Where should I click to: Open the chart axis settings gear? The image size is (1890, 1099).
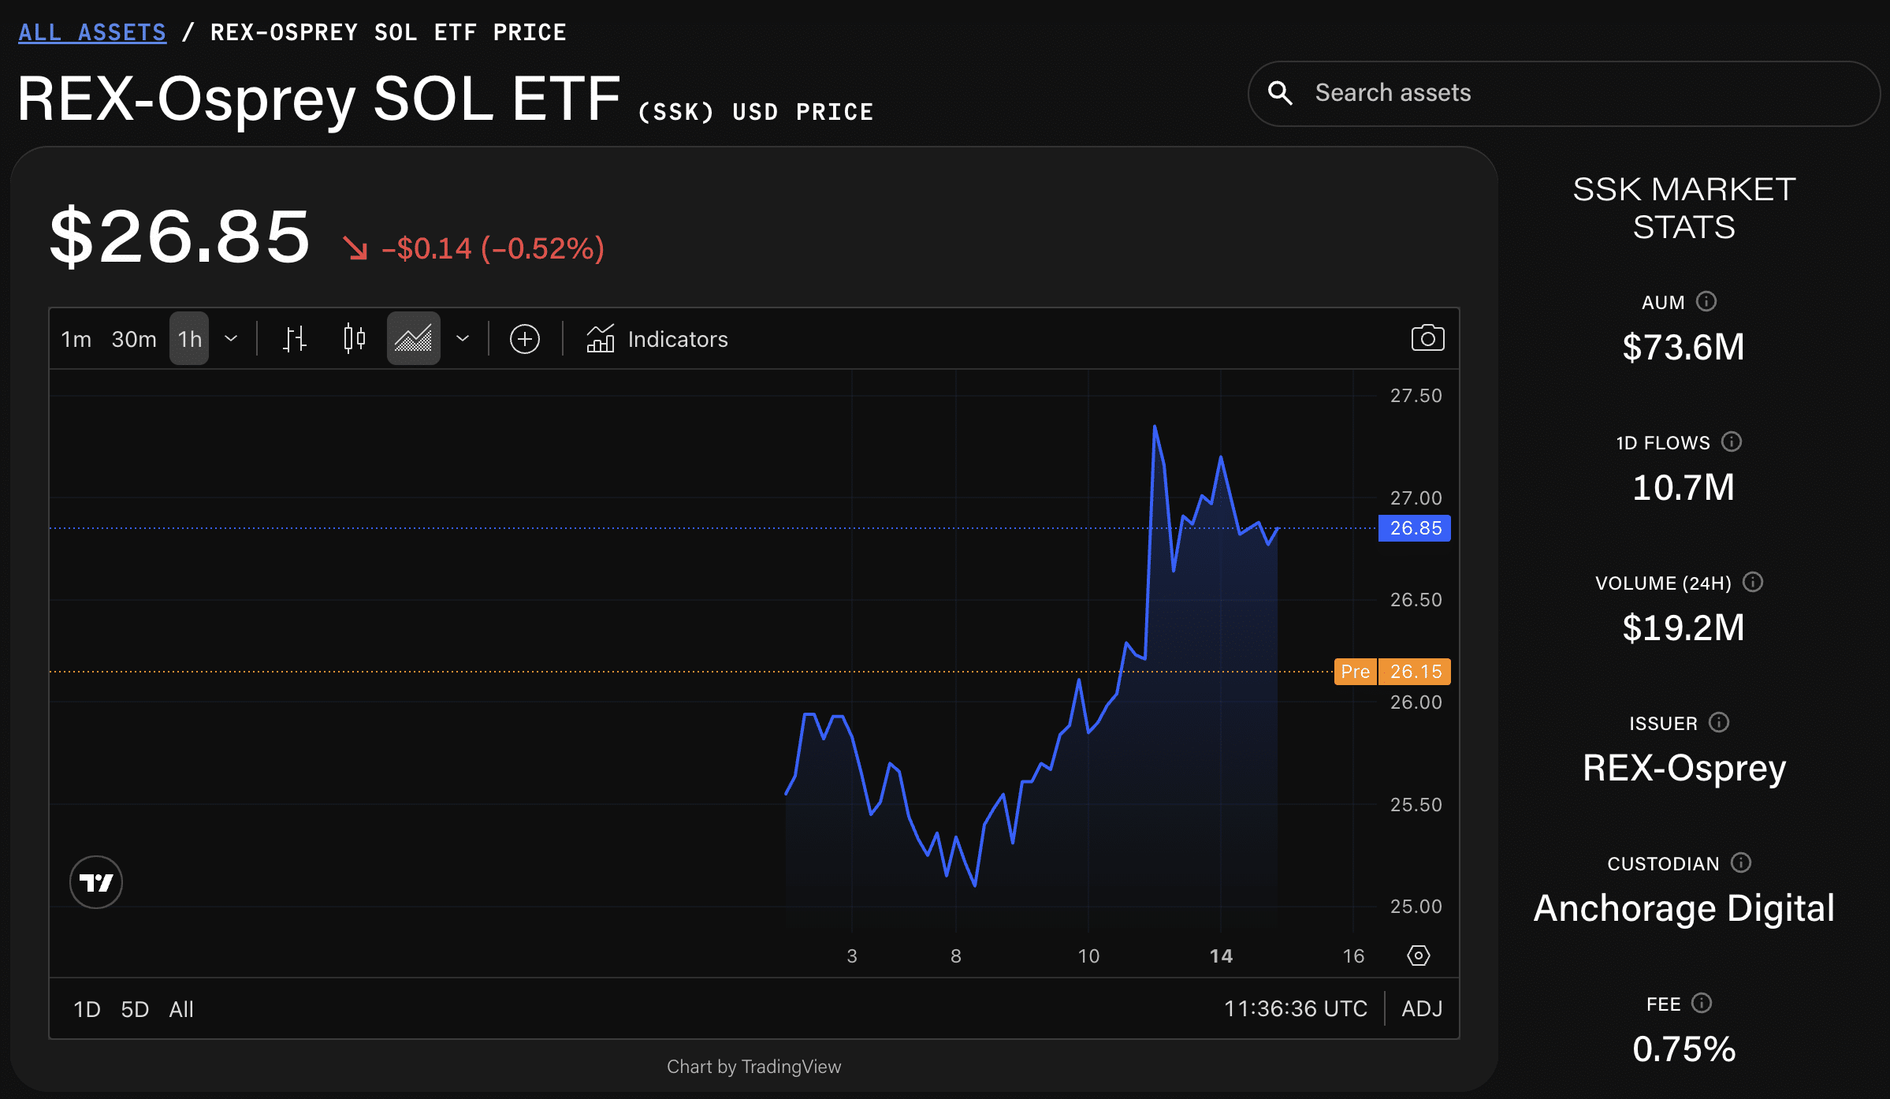point(1419,956)
